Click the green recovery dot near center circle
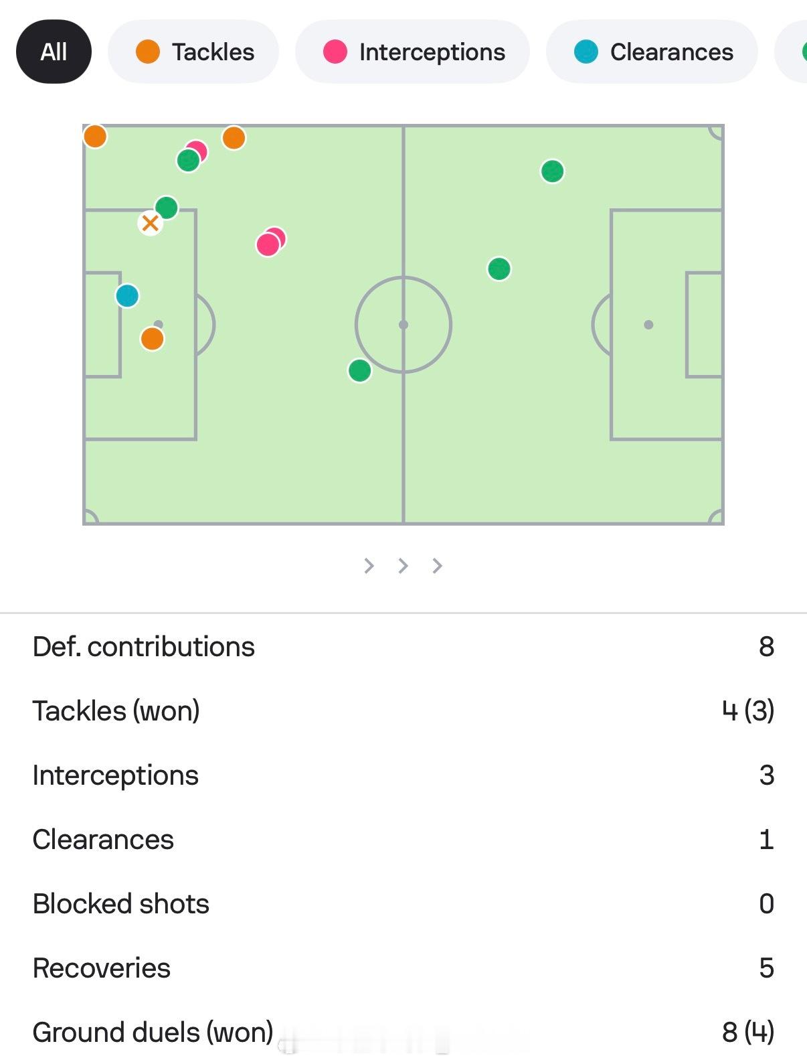807x1062 pixels. tap(360, 370)
